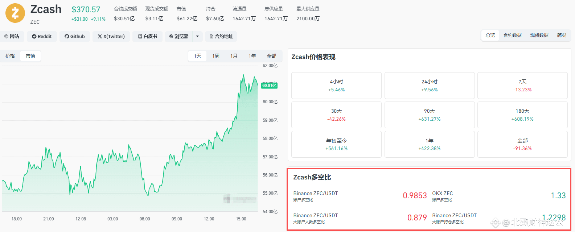Click the 流通量 1642.71万 stat
Image resolution: width=575 pixels, height=232 pixels.
click(244, 13)
